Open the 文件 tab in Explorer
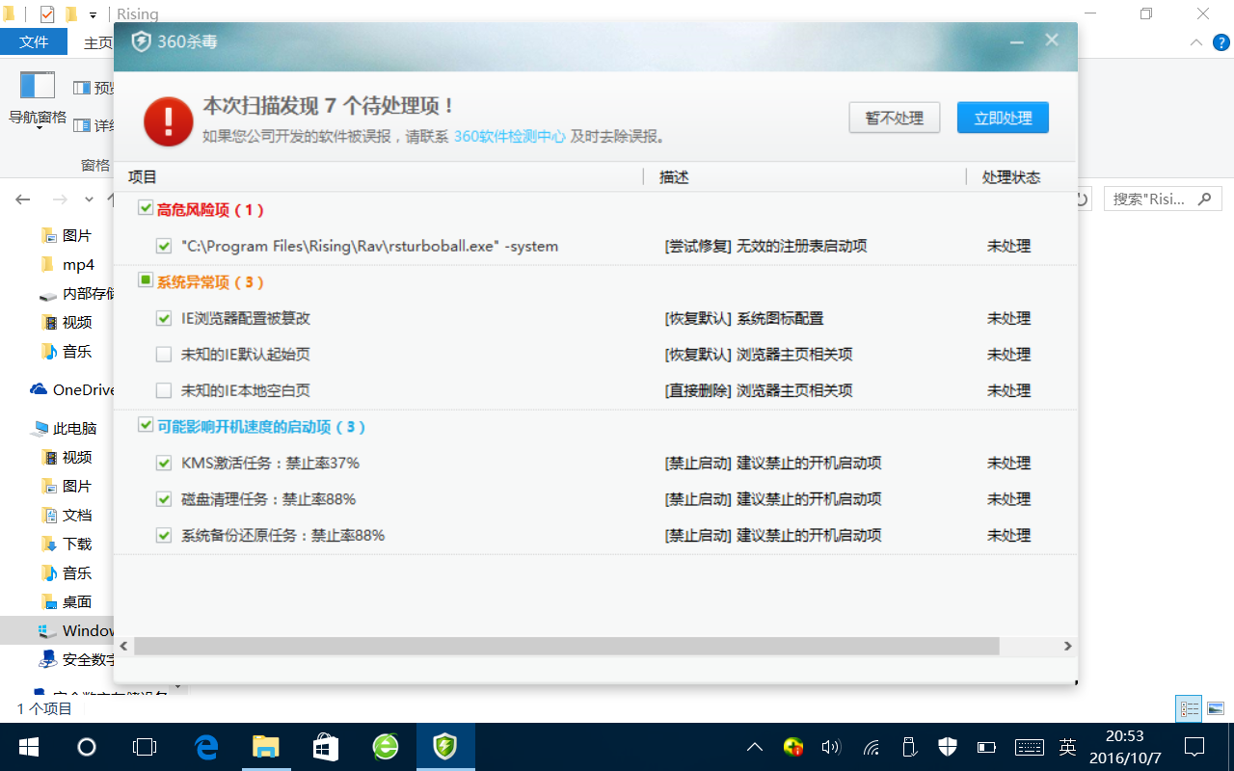Screen dimensions: 1234x771 coord(34,42)
